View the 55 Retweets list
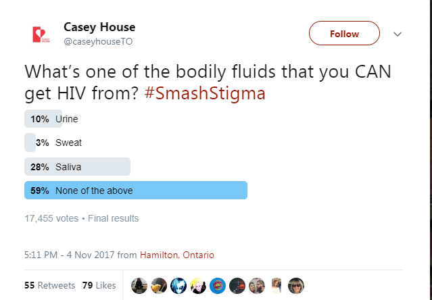Image resolution: width=432 pixels, height=300 pixels. pos(49,285)
